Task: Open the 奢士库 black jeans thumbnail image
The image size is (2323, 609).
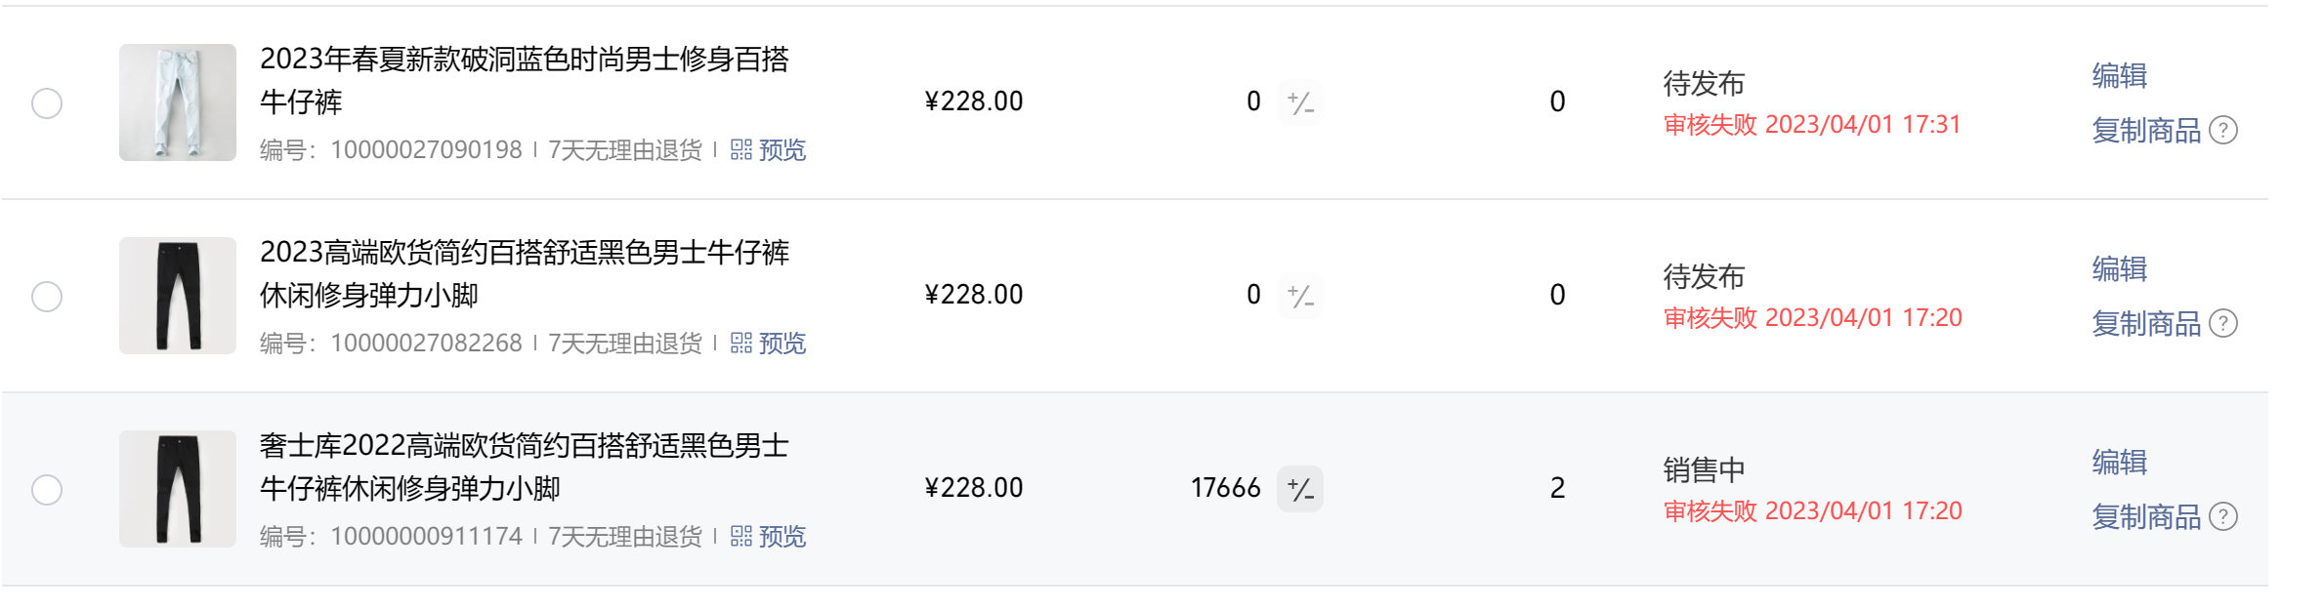Action: (x=178, y=489)
